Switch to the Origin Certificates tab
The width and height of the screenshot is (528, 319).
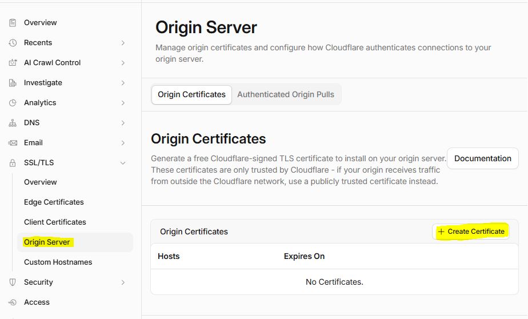[x=191, y=95]
